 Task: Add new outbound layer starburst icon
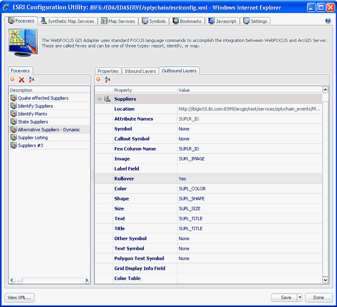coord(99,79)
